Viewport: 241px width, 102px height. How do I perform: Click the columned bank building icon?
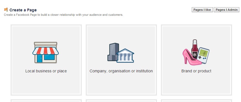pyautogui.click(x=125, y=55)
